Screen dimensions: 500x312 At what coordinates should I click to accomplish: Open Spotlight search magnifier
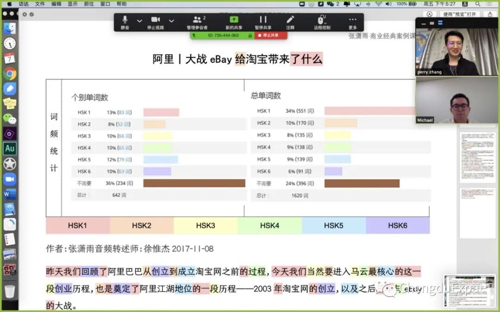pos(477,4)
